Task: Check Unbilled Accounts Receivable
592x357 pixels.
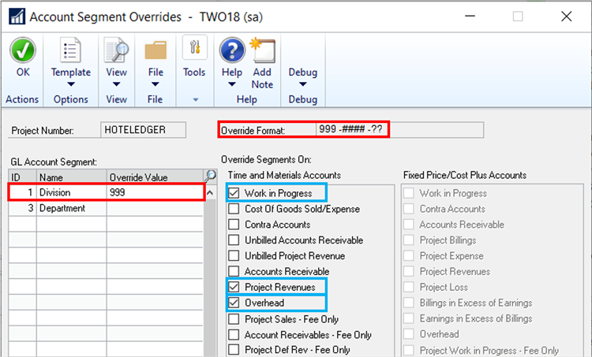Action: tap(234, 240)
